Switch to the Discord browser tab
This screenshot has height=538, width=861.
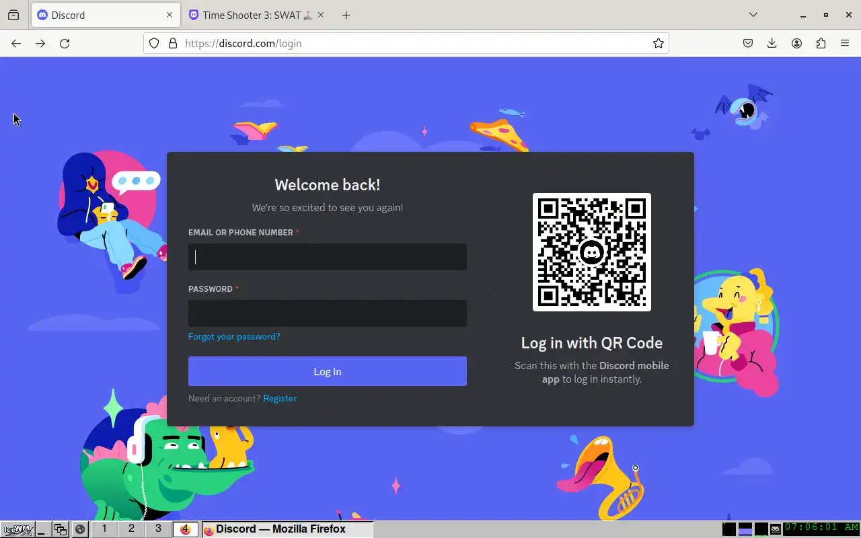[105, 15]
